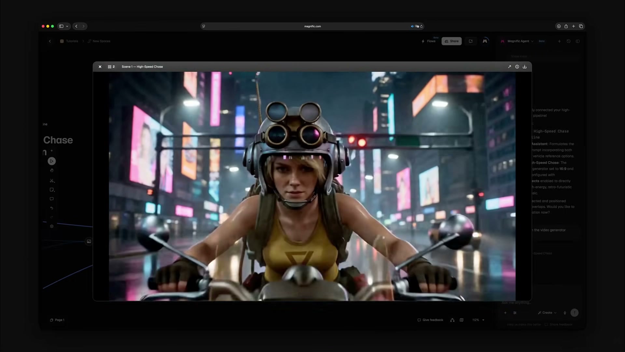Reload the page in the address bar
Viewport: 625px width, 352px height.
pos(422,26)
